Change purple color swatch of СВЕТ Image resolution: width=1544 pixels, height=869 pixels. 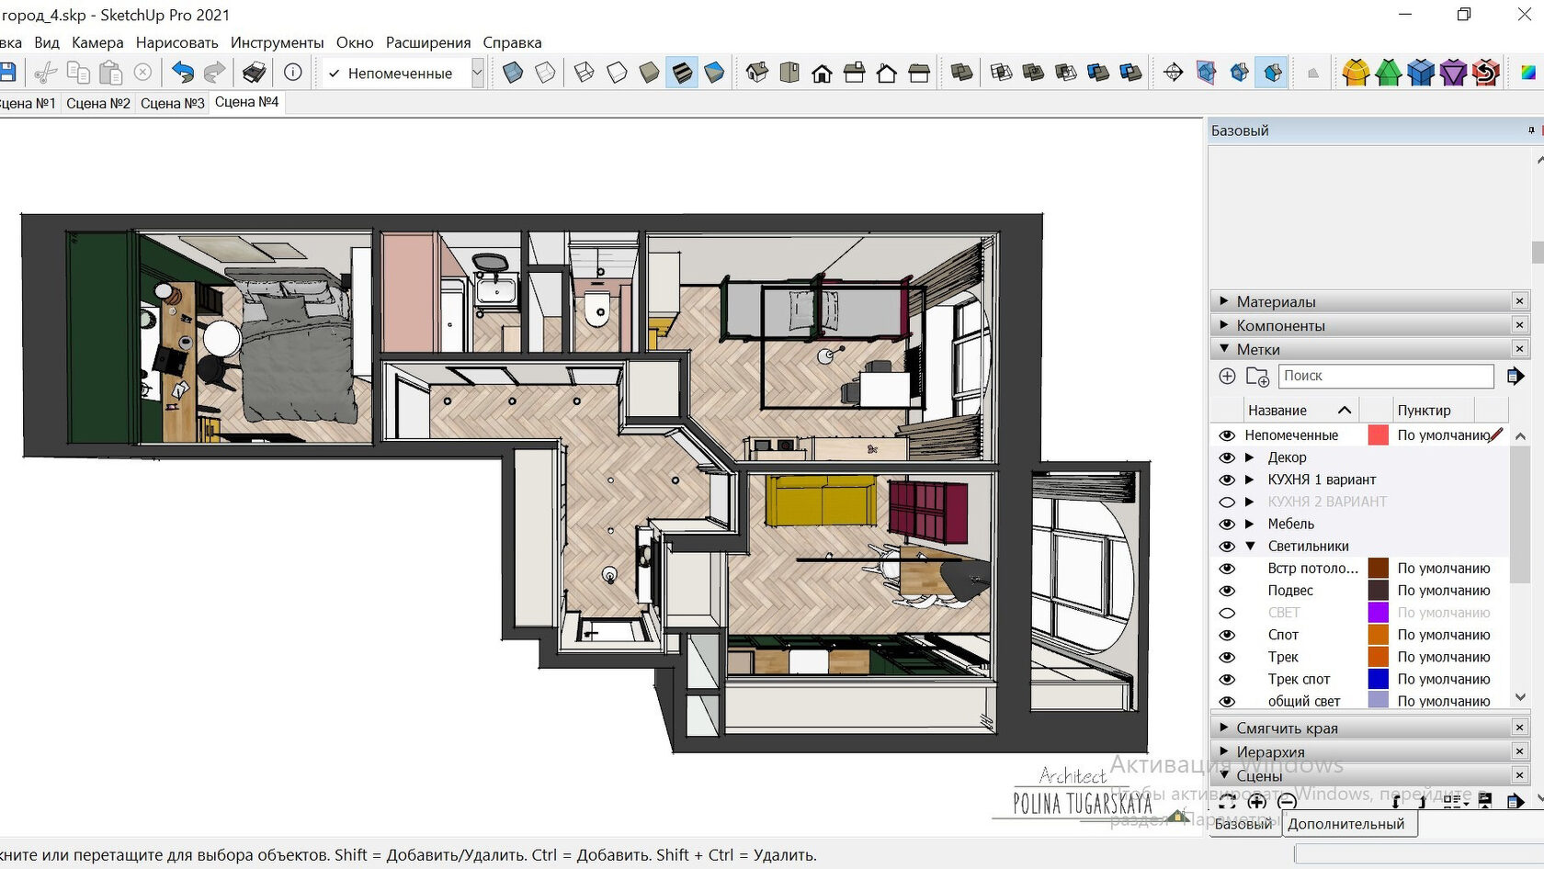click(x=1378, y=613)
